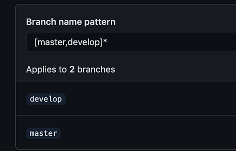Click the divider line between develop and master rows
Screen dimensions: 236x151
[x=126, y=115]
